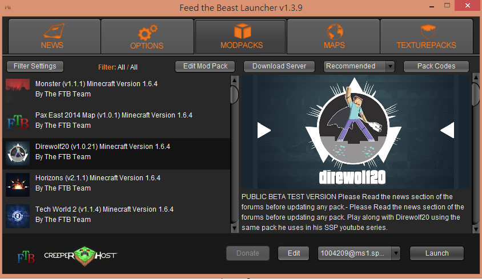The height and width of the screenshot is (279, 482).
Task: Click the Horizons modpack icon
Action: click(18, 184)
